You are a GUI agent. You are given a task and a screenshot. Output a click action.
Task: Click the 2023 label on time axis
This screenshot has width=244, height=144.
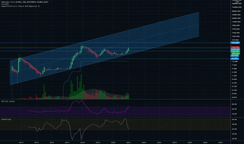pos(159,142)
